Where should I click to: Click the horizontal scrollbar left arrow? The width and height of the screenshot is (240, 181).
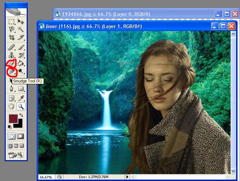click(133, 177)
